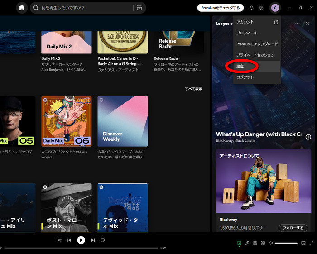Open the Pachelbel Canon in D album cover
The width and height of the screenshot is (317, 254).
[x=123, y=43]
